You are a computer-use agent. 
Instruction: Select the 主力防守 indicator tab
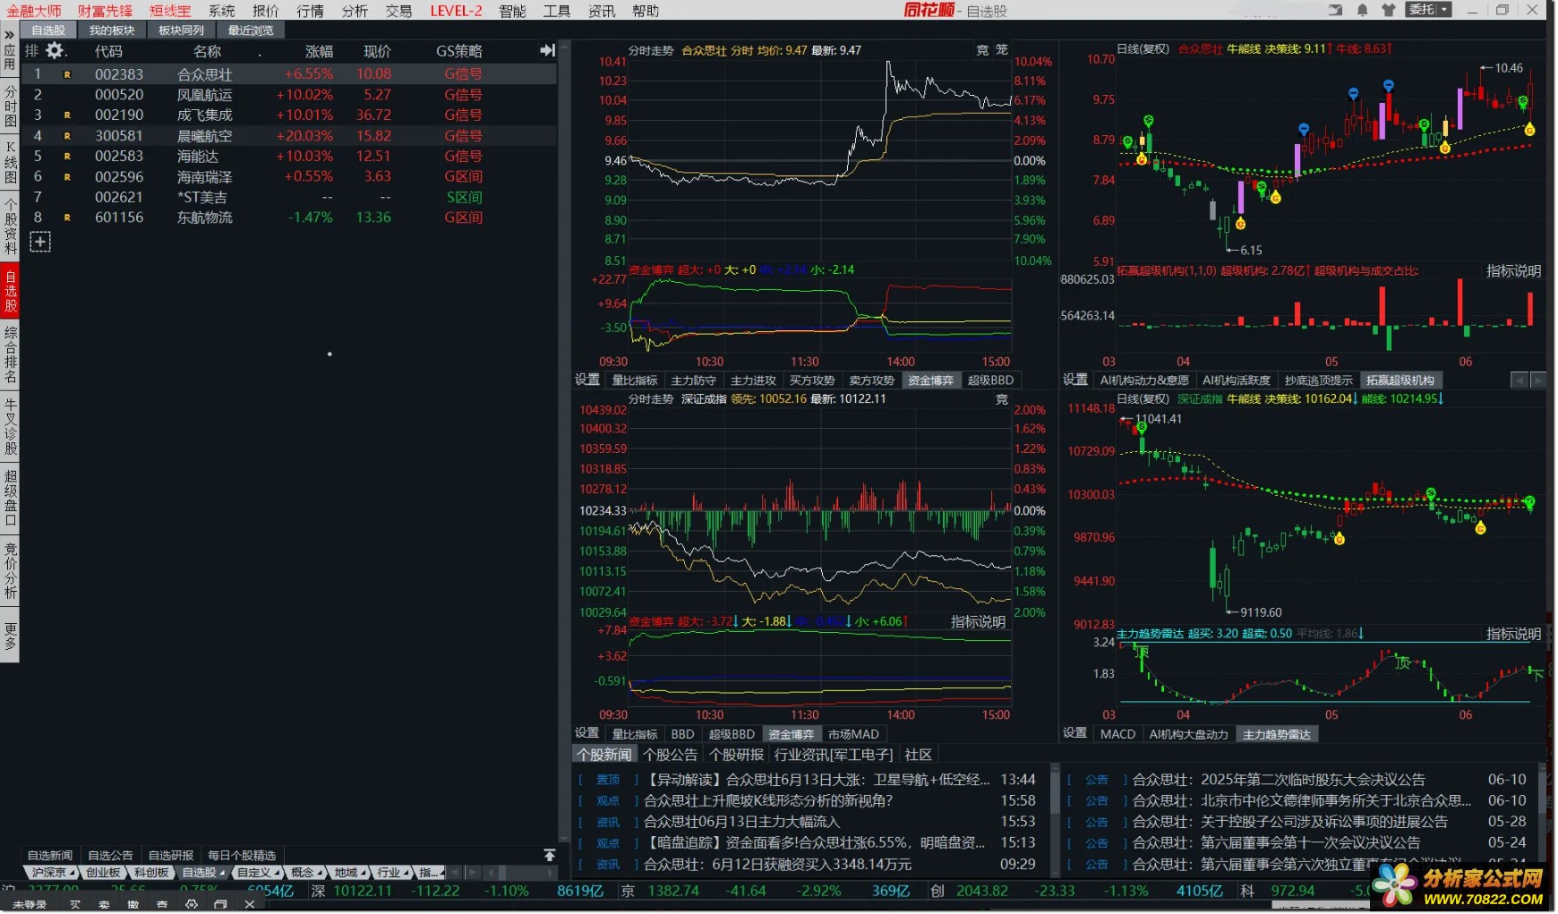(x=693, y=380)
